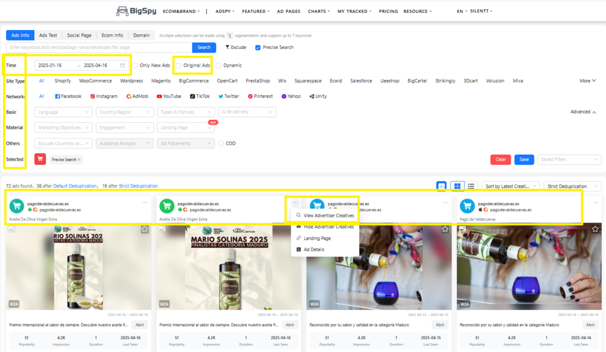606x352 pixels.
Task: Click the red shopping cart icon in Selected row
Action: [x=40, y=159]
